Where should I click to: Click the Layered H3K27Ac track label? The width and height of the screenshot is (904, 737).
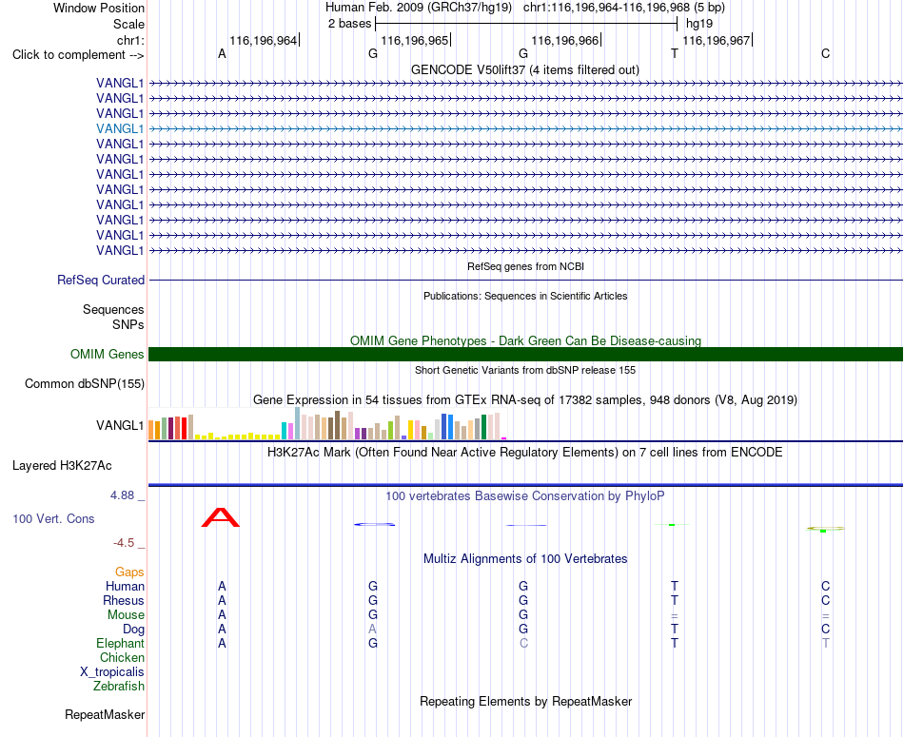click(x=62, y=466)
